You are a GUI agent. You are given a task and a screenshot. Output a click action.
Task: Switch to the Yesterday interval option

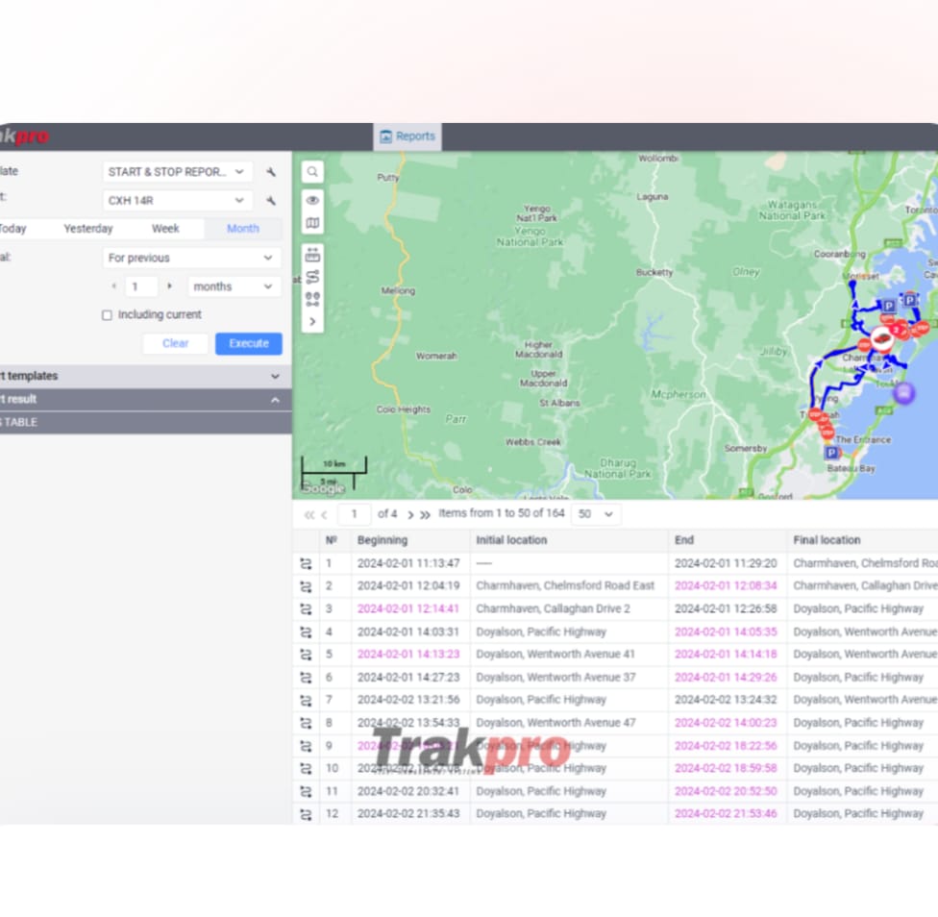tap(87, 228)
